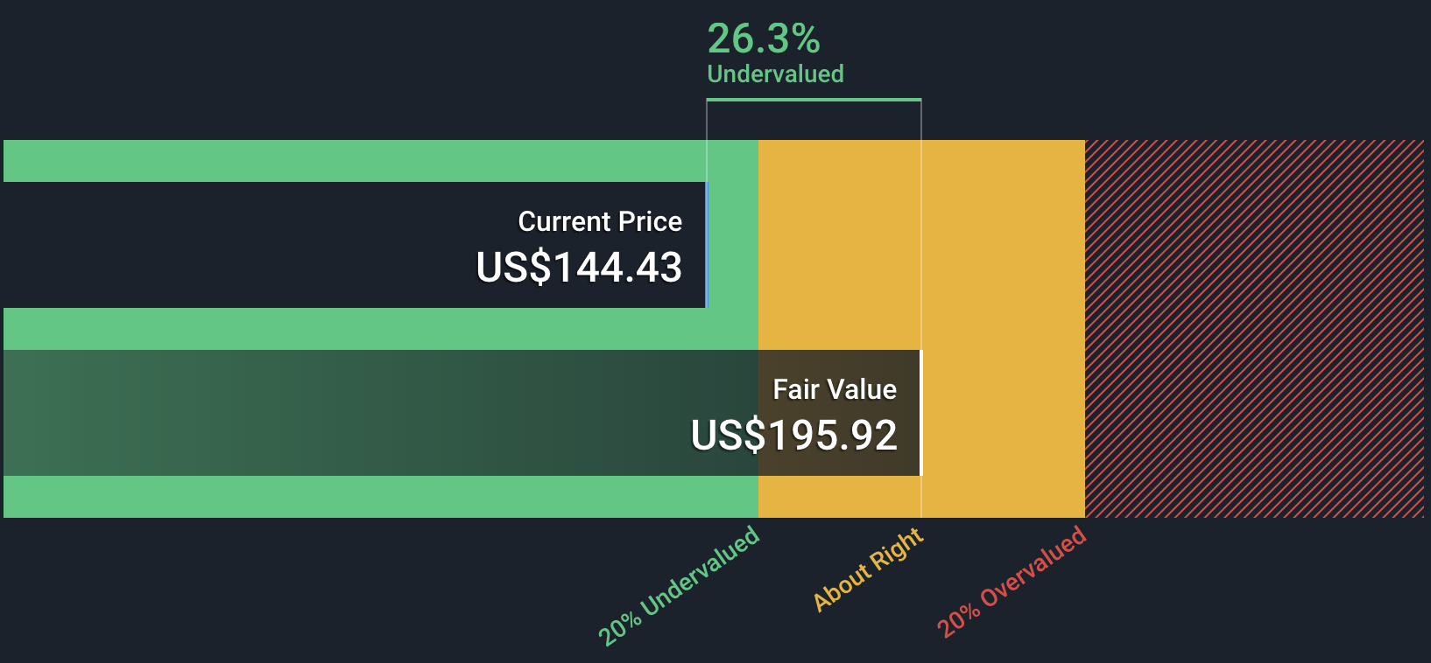The width and height of the screenshot is (1431, 663).
Task: Click the 26.3% percentage figure
Action: coord(763,38)
